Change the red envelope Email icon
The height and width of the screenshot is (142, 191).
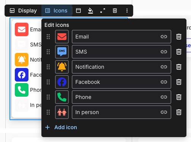coord(62,37)
